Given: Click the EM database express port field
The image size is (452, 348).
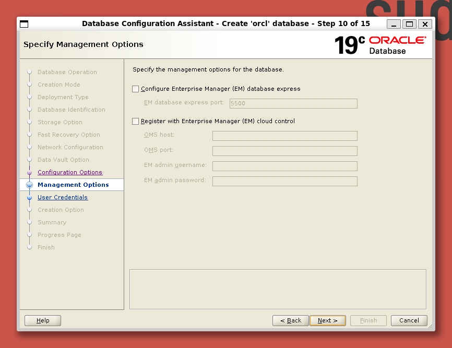Looking at the screenshot, I should 293,103.
